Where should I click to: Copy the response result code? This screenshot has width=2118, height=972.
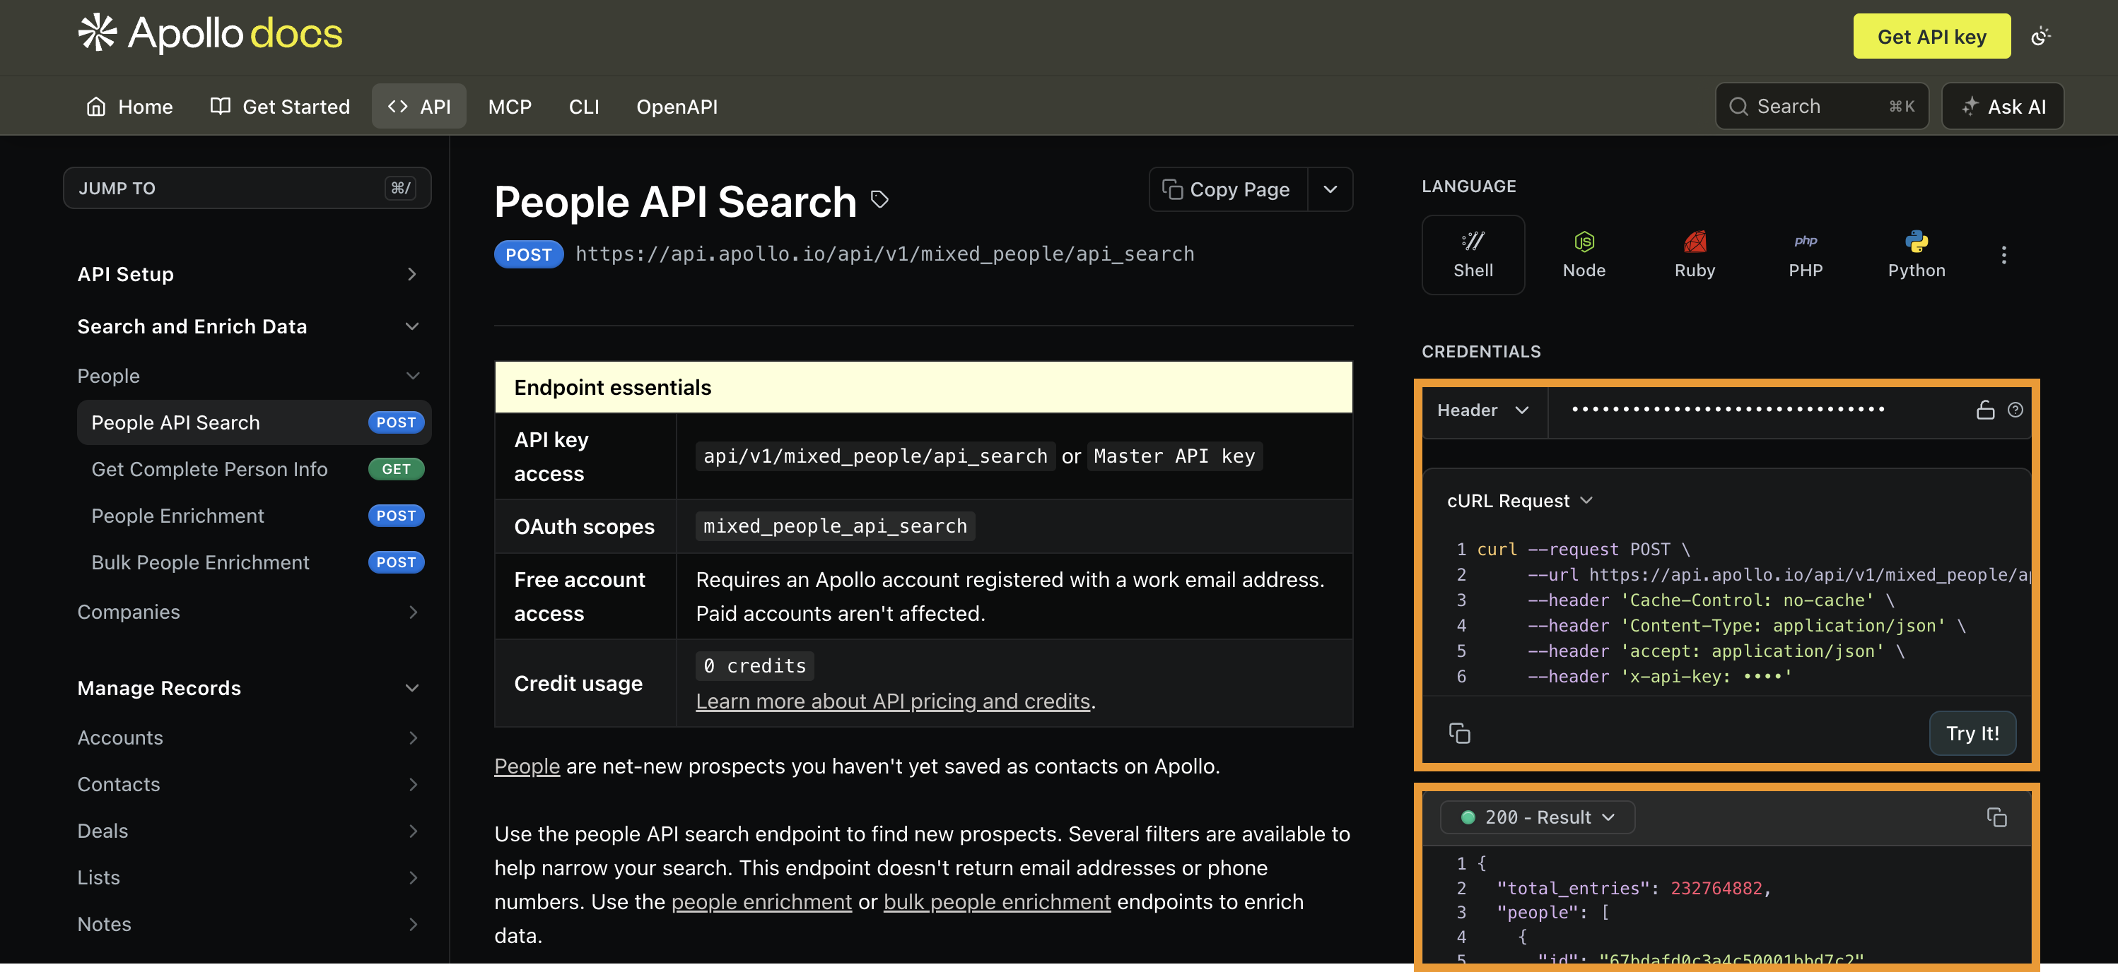[1996, 817]
